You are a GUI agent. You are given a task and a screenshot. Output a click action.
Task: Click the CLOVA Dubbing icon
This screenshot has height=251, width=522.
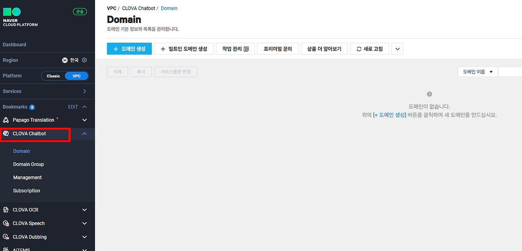pos(6,237)
